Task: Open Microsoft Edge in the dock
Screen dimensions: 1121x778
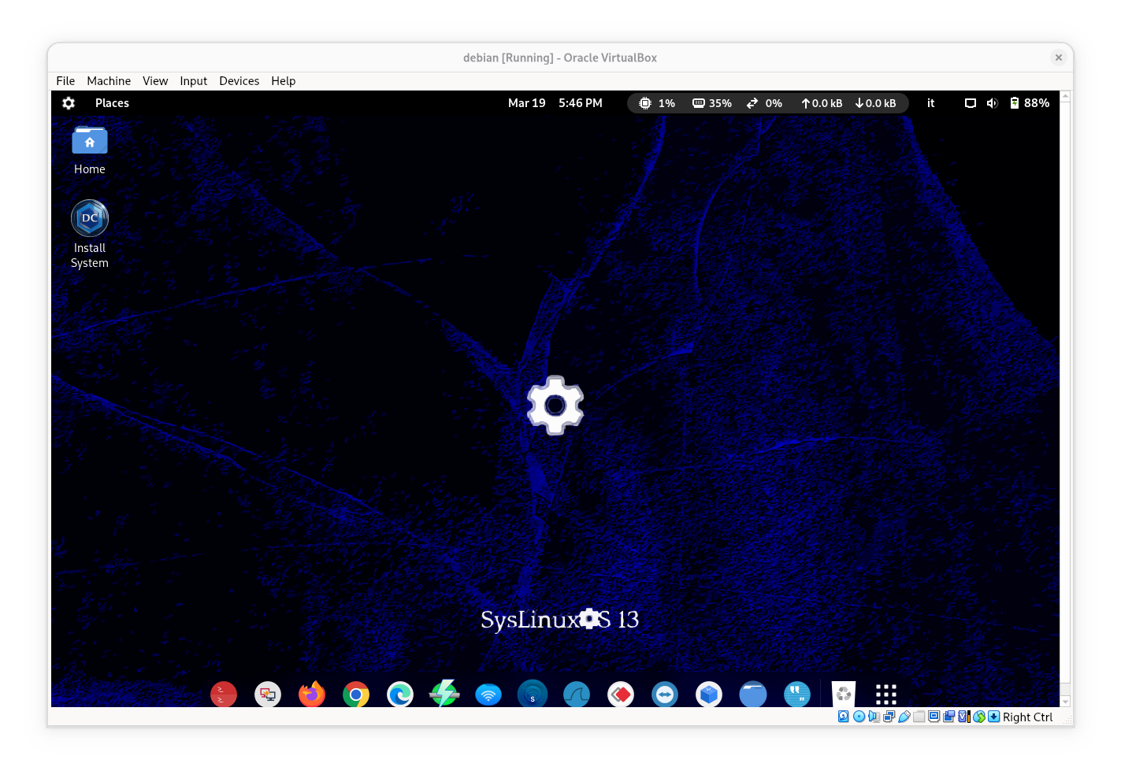Action: (400, 695)
